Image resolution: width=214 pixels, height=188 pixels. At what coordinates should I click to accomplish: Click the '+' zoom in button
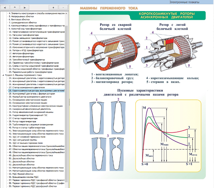(53, 7)
